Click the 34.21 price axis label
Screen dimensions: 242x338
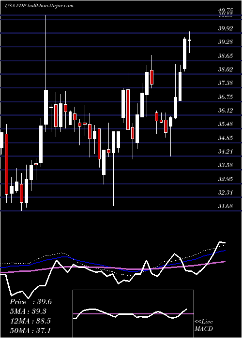[226, 152]
